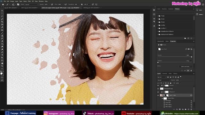
Task: Click the Feather slider handle
Action: point(158,63)
